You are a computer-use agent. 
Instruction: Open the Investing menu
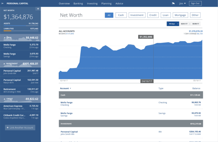click(92, 3)
